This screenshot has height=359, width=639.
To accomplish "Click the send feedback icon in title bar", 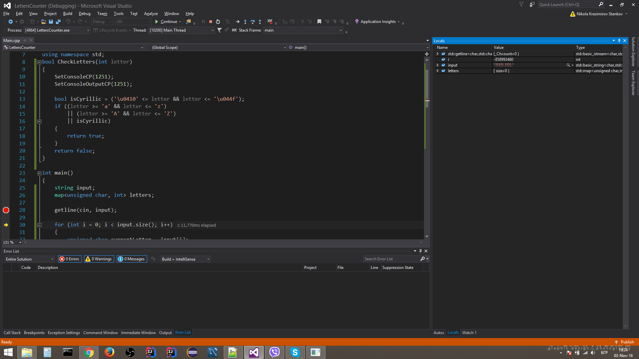I will (532, 5).
